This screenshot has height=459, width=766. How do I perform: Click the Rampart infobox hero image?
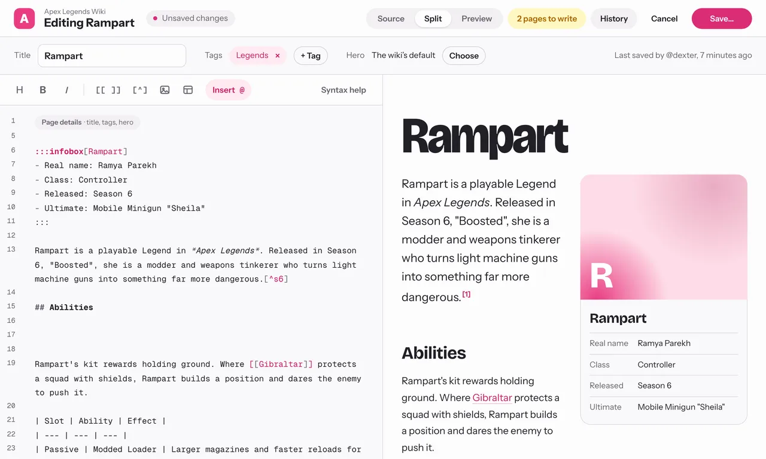[x=664, y=237]
